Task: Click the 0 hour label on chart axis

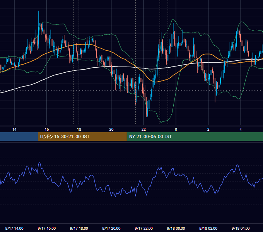Action: point(176,130)
